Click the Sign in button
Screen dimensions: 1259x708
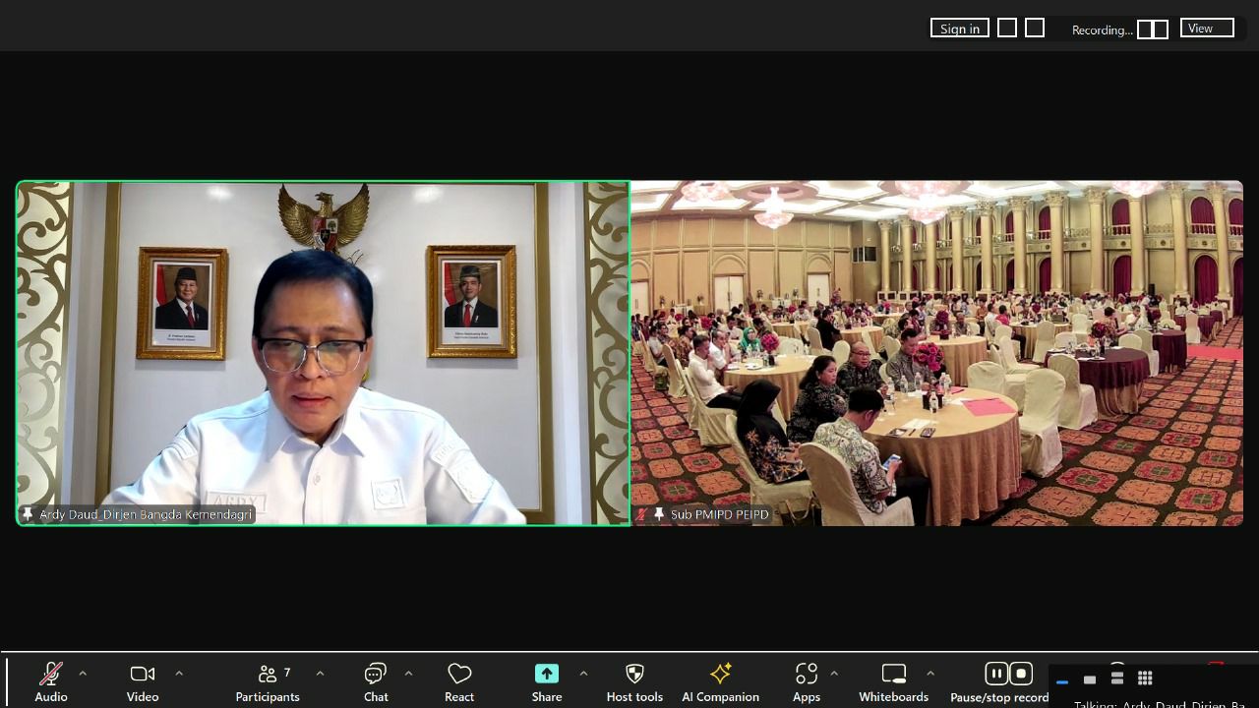(959, 29)
